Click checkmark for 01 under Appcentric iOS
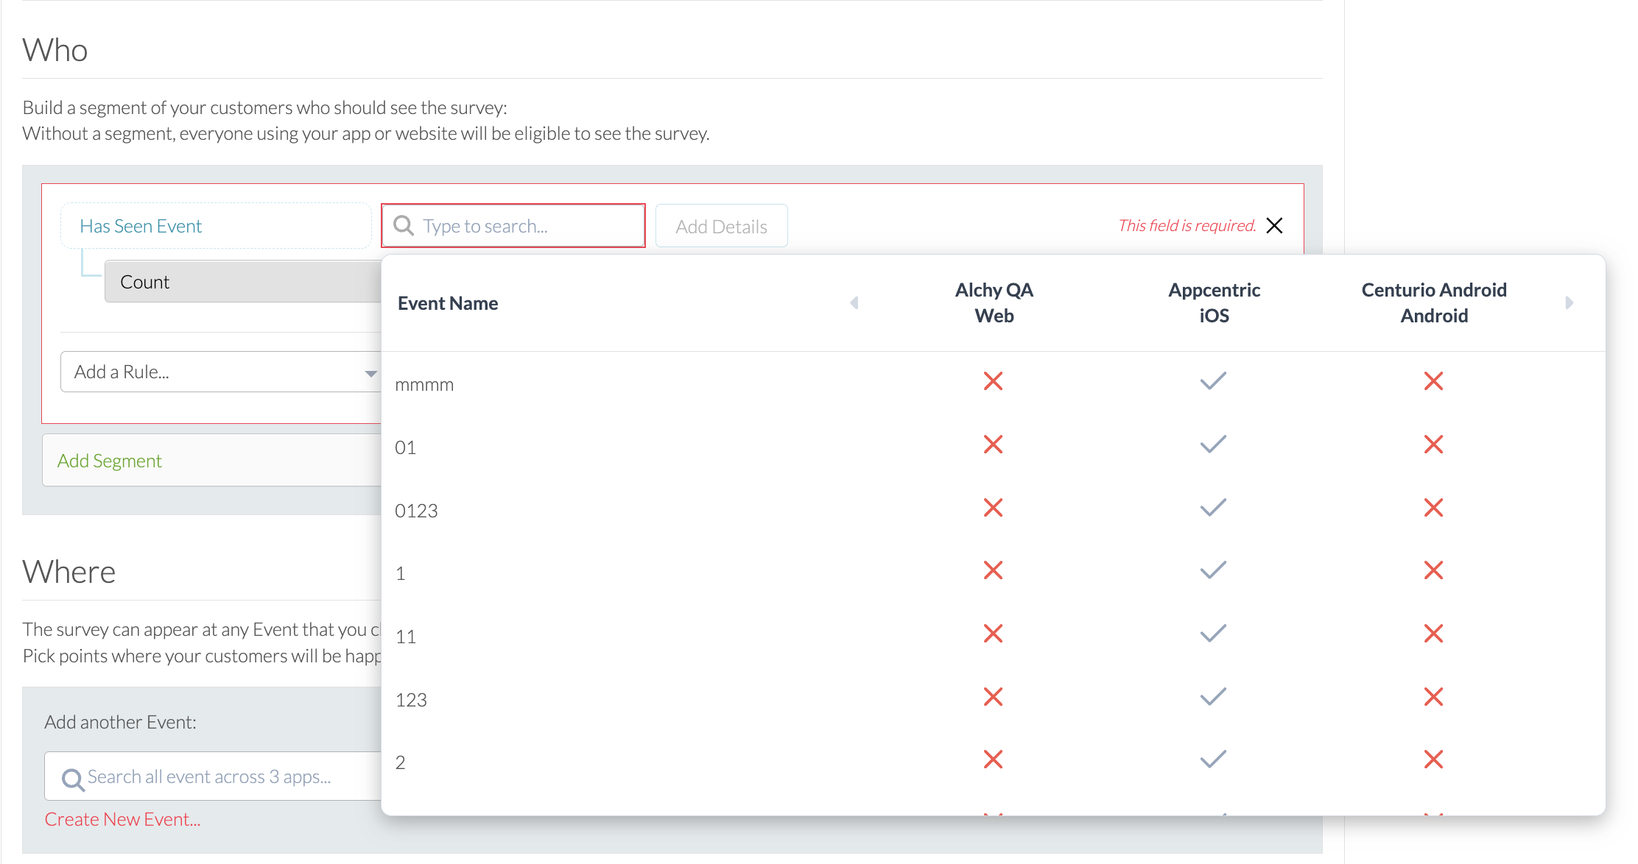Image resolution: width=1638 pixels, height=864 pixels. (x=1213, y=445)
